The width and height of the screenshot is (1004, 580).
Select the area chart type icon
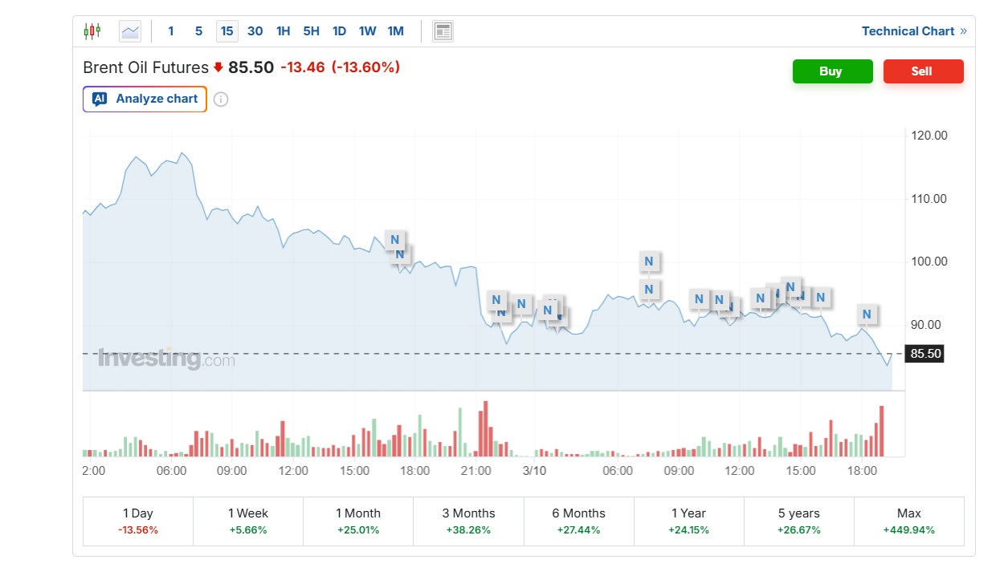[x=130, y=31]
